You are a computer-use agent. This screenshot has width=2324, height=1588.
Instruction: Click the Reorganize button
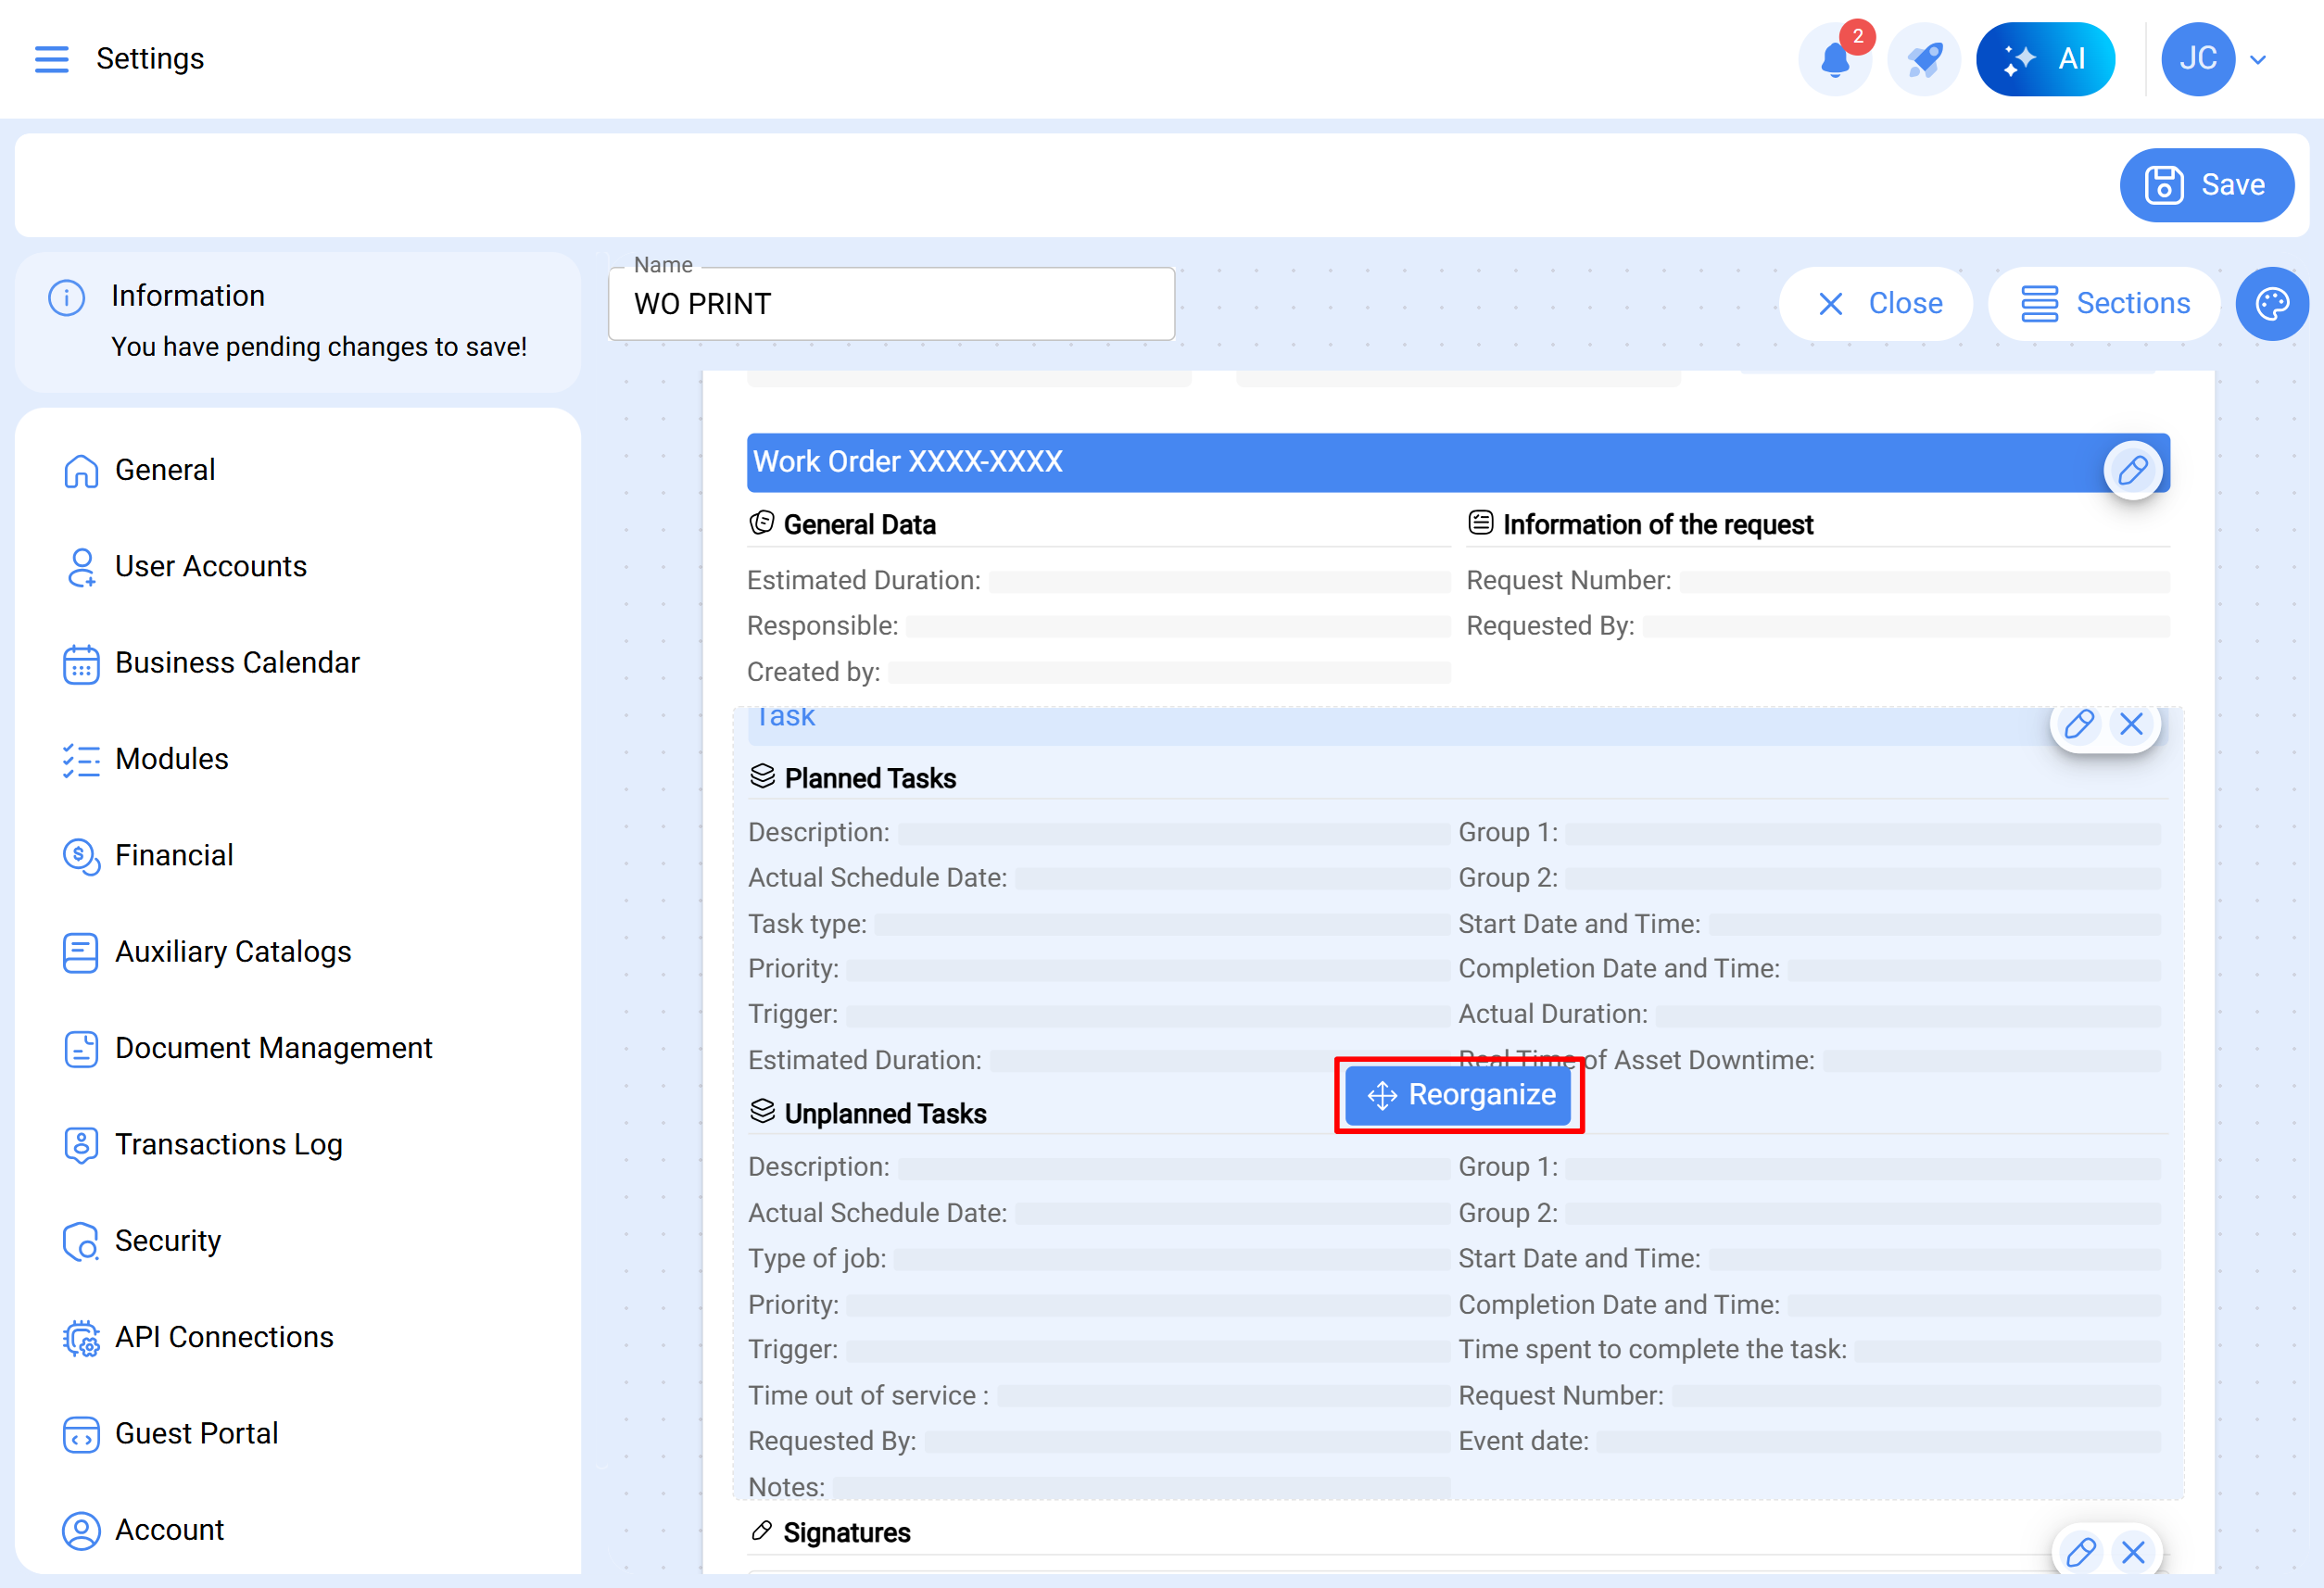tap(1458, 1095)
